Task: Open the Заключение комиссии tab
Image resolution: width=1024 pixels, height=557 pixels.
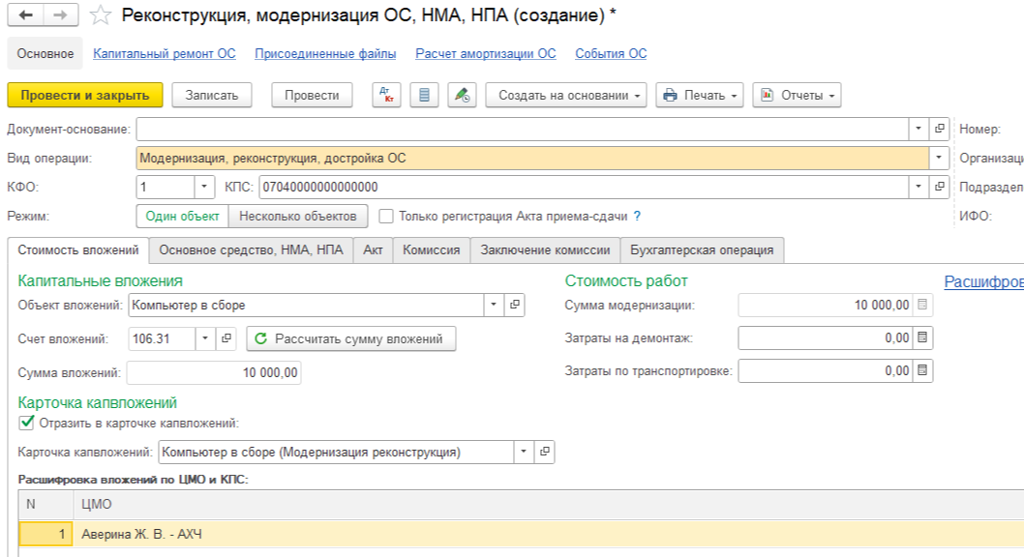Action: coord(545,250)
